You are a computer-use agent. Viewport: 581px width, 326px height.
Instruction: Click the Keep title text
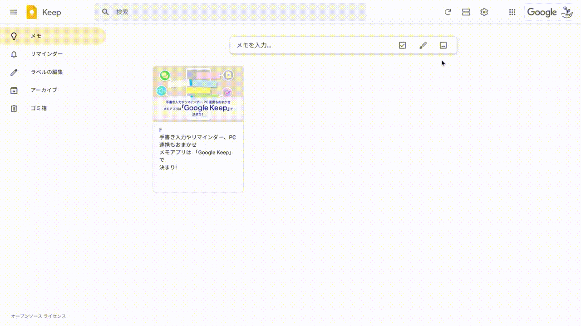pyautogui.click(x=52, y=12)
